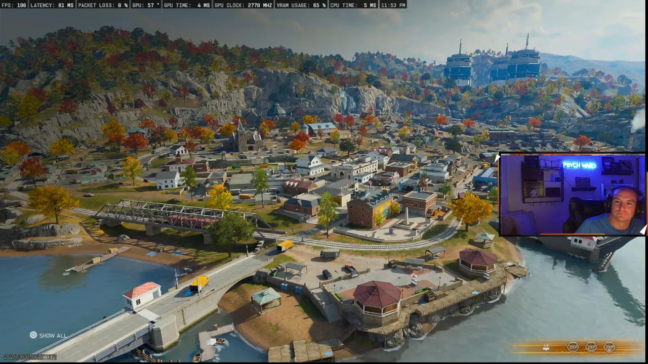The height and width of the screenshot is (364, 648).
Task: Click the LATENCY: 81 MS readout
Action: pyautogui.click(x=52, y=5)
